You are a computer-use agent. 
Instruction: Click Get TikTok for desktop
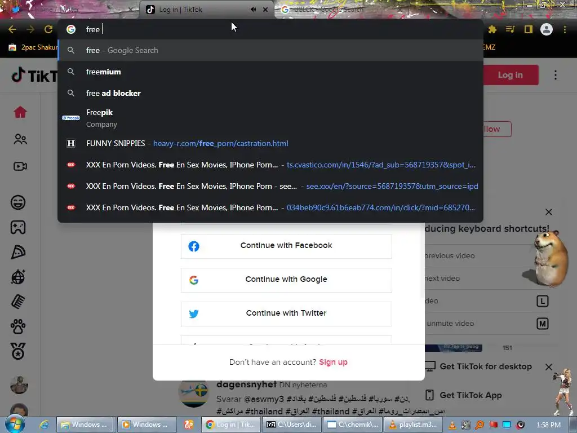click(x=485, y=366)
